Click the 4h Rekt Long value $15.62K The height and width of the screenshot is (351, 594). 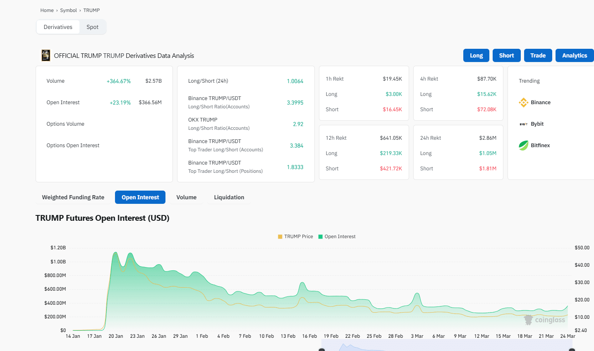(x=487, y=94)
